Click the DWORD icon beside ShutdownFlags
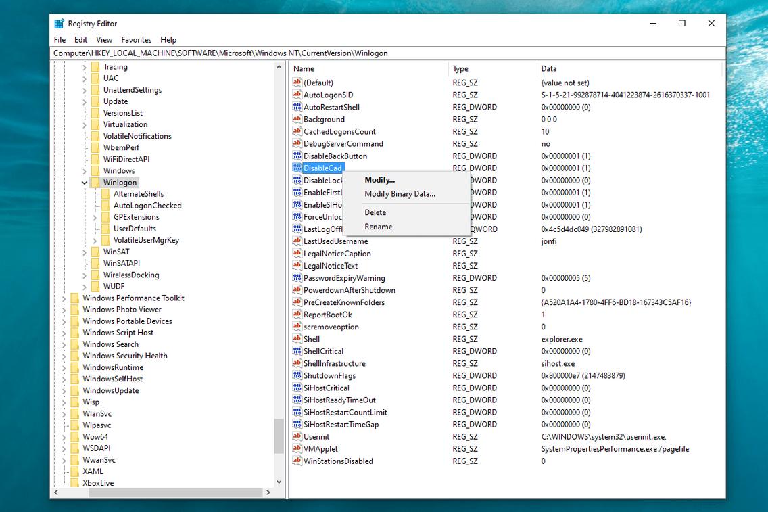 (x=297, y=375)
